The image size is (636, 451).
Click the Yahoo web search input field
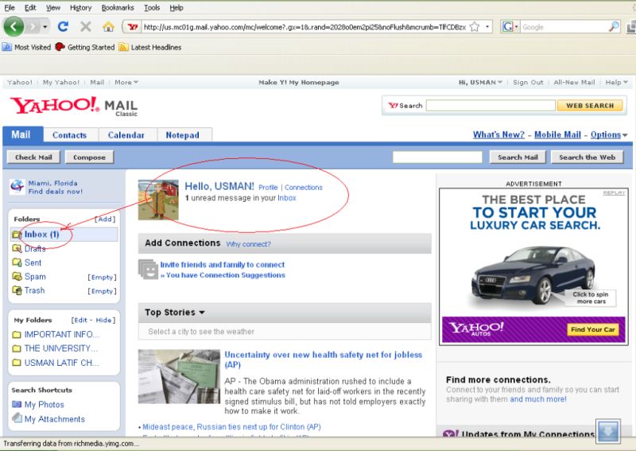490,105
